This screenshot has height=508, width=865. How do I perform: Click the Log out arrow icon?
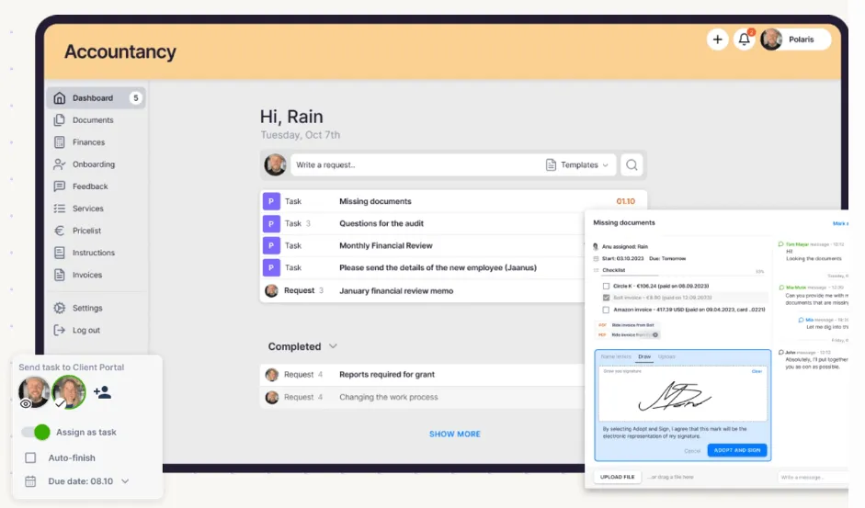(59, 330)
